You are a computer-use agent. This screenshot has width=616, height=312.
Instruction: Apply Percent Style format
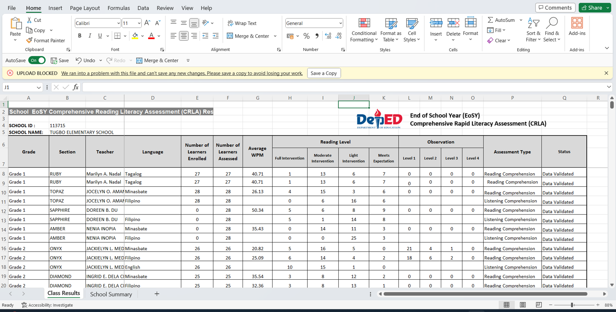click(306, 36)
